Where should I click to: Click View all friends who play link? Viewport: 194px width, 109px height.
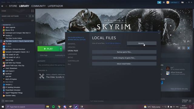pyautogui.click(x=179, y=89)
